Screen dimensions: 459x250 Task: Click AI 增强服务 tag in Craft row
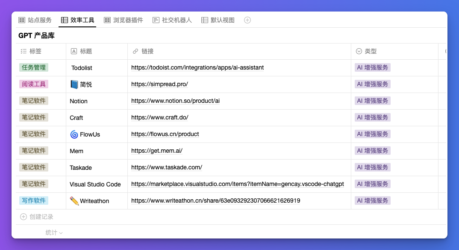tap(372, 117)
